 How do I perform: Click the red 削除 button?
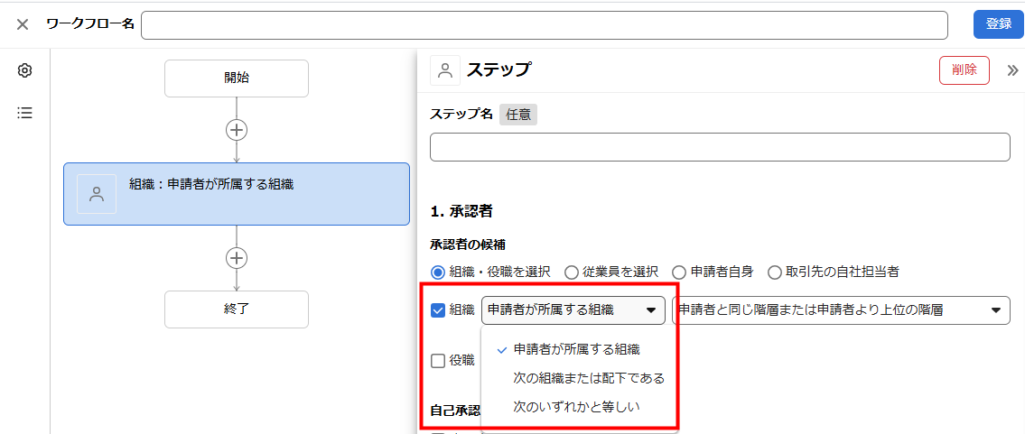click(x=964, y=70)
